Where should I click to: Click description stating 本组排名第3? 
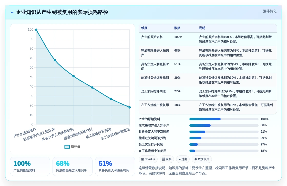point(235,66)
